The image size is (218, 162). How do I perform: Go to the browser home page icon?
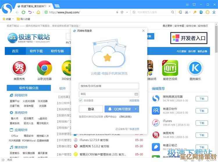tap(38, 12)
